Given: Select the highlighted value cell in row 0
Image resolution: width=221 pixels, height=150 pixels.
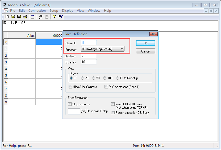Looking at the screenshot, I should coord(49,42).
